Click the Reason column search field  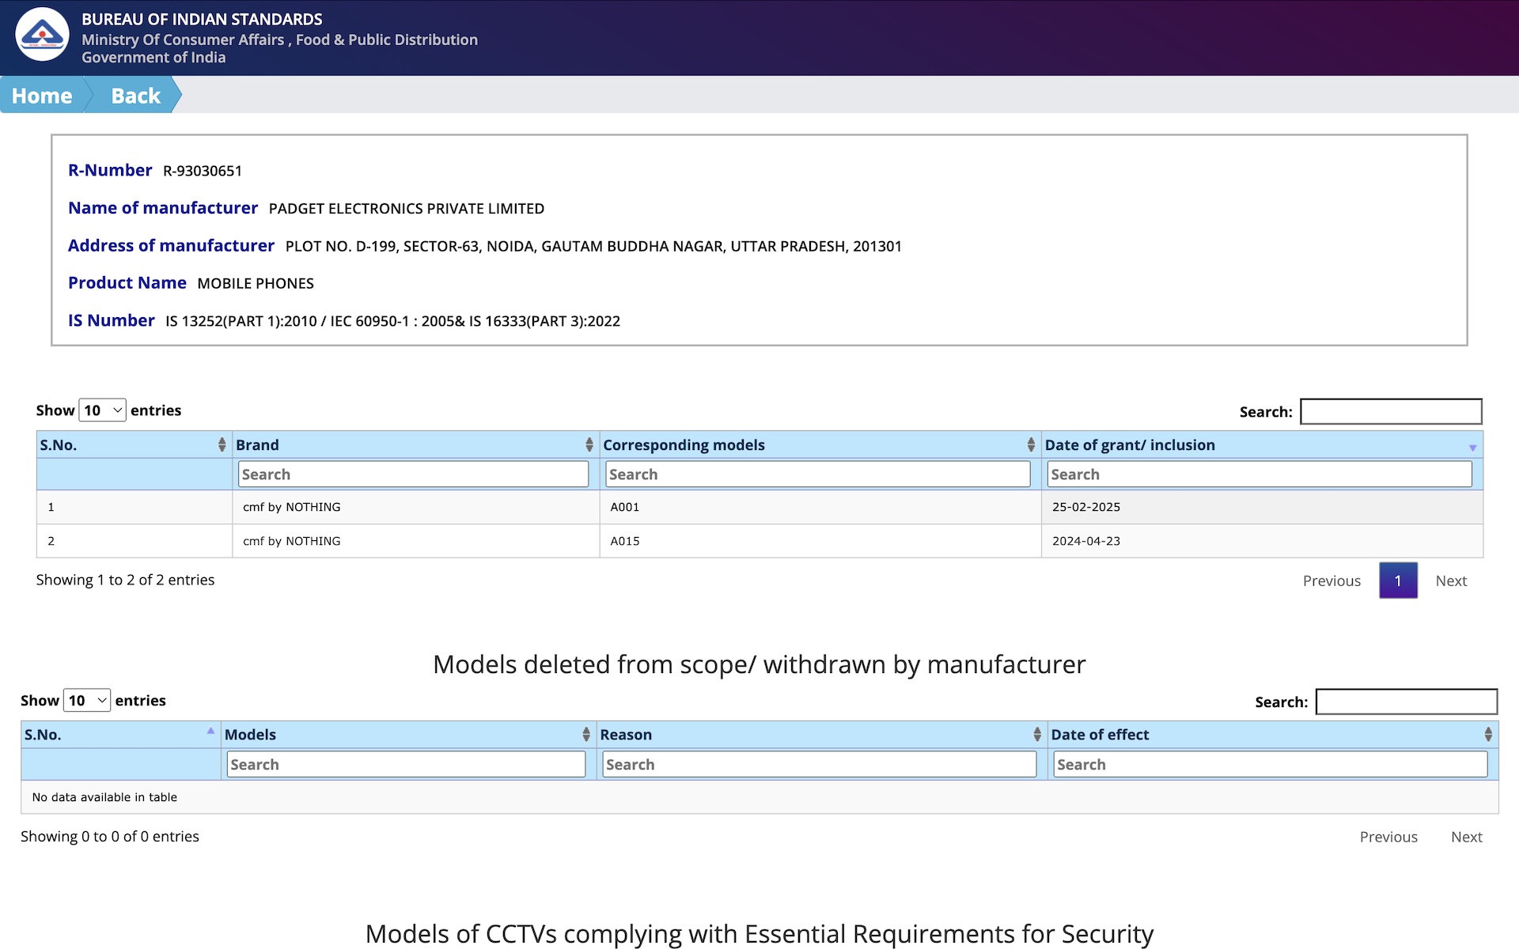tap(819, 765)
